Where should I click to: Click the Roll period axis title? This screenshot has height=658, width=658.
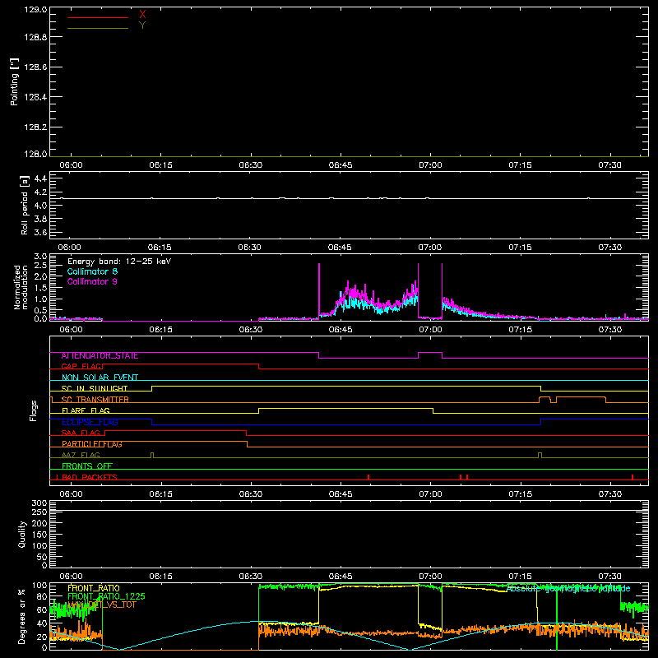[25, 205]
